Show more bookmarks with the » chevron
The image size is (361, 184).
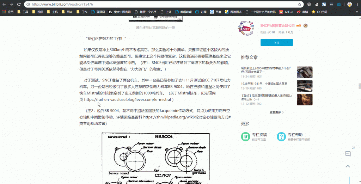357,12
